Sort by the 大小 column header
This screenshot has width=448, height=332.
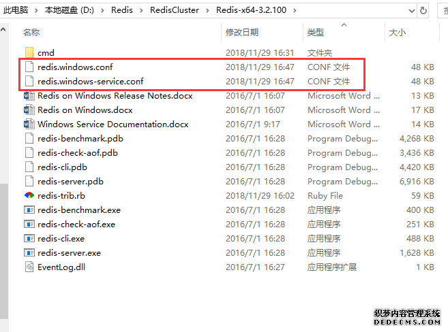coord(397,32)
